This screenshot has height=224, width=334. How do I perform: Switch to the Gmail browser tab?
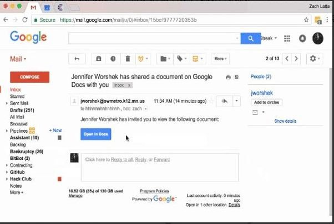coord(33,8)
